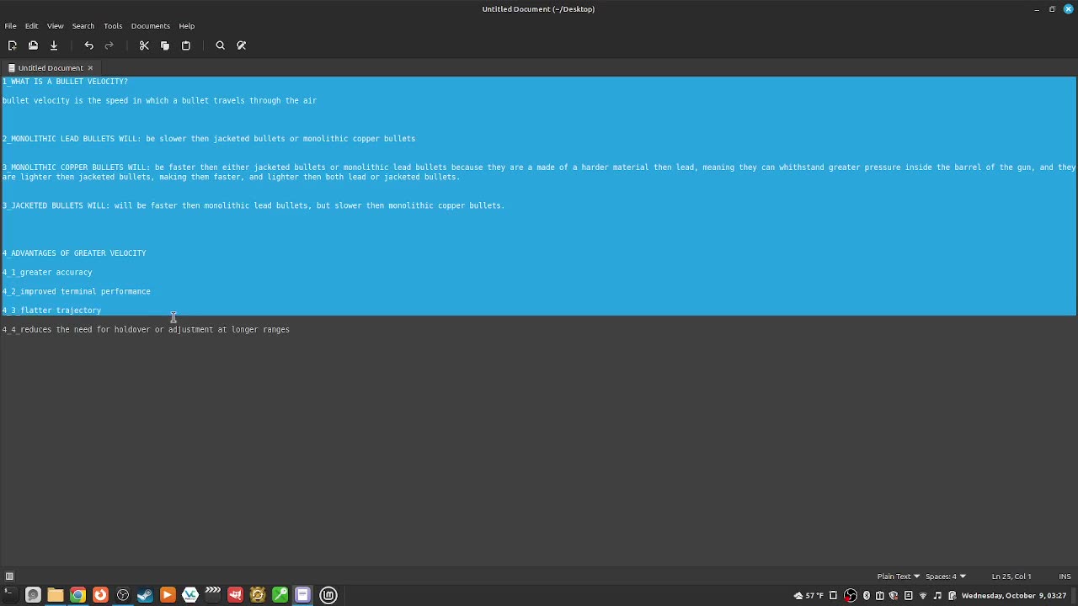Open the Tools menu
This screenshot has height=606, width=1078.
[x=113, y=26]
